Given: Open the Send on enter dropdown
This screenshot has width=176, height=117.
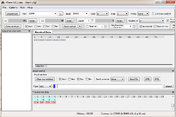Looking at the screenshot, I should pyautogui.click(x=117, y=79).
